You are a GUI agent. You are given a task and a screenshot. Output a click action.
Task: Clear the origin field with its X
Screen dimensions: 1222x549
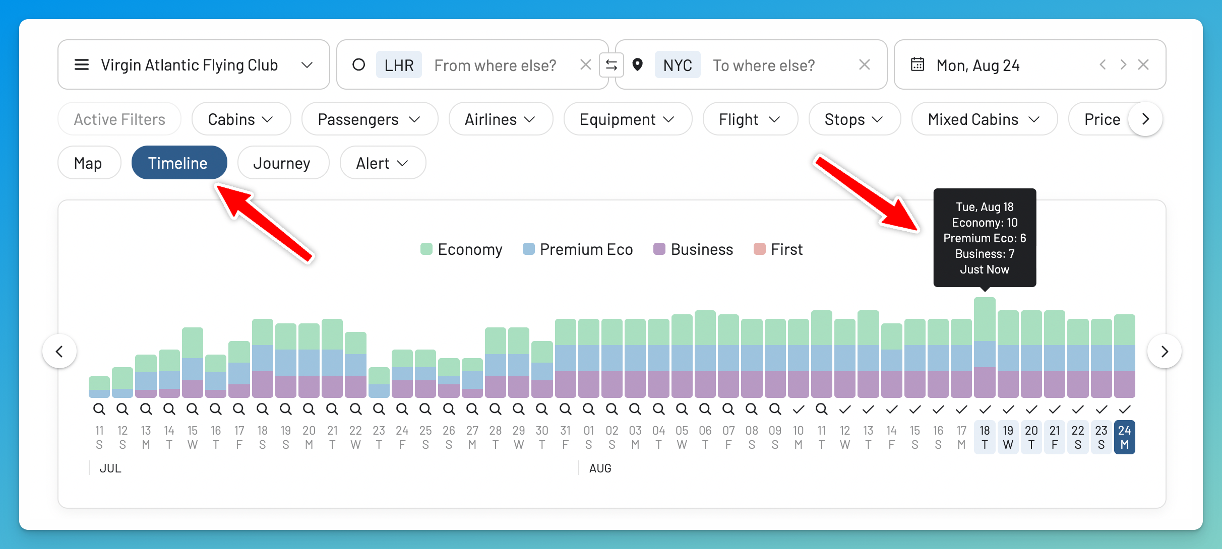click(585, 64)
